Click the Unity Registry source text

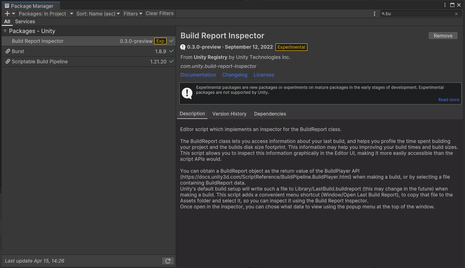click(210, 57)
